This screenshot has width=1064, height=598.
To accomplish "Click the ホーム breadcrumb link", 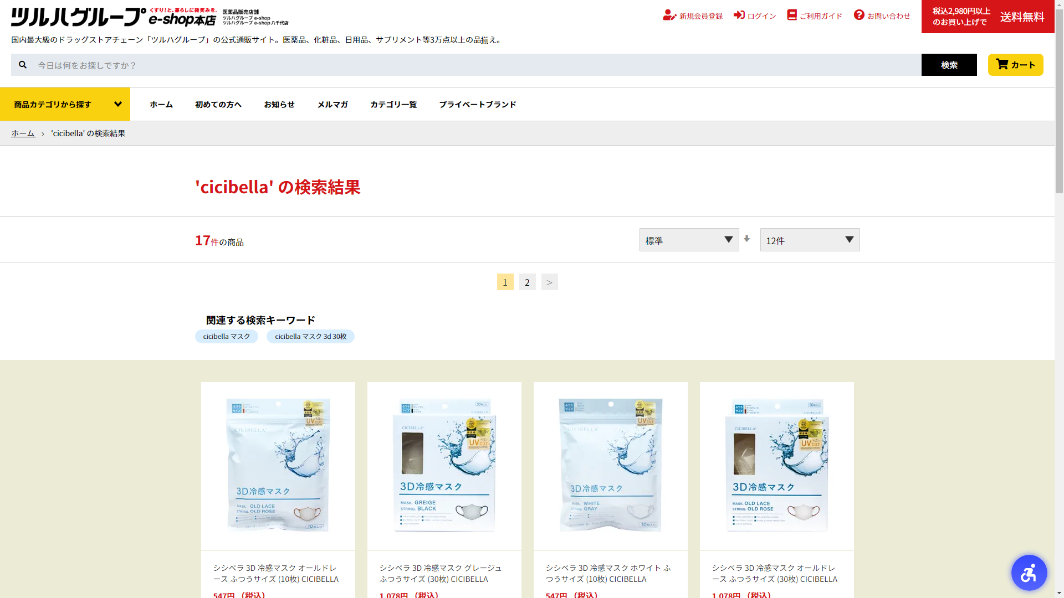I will point(23,133).
